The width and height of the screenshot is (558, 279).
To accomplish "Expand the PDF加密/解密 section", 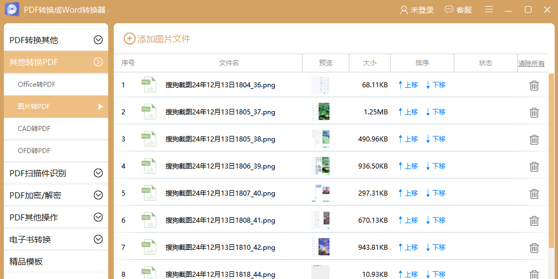I will [x=98, y=195].
